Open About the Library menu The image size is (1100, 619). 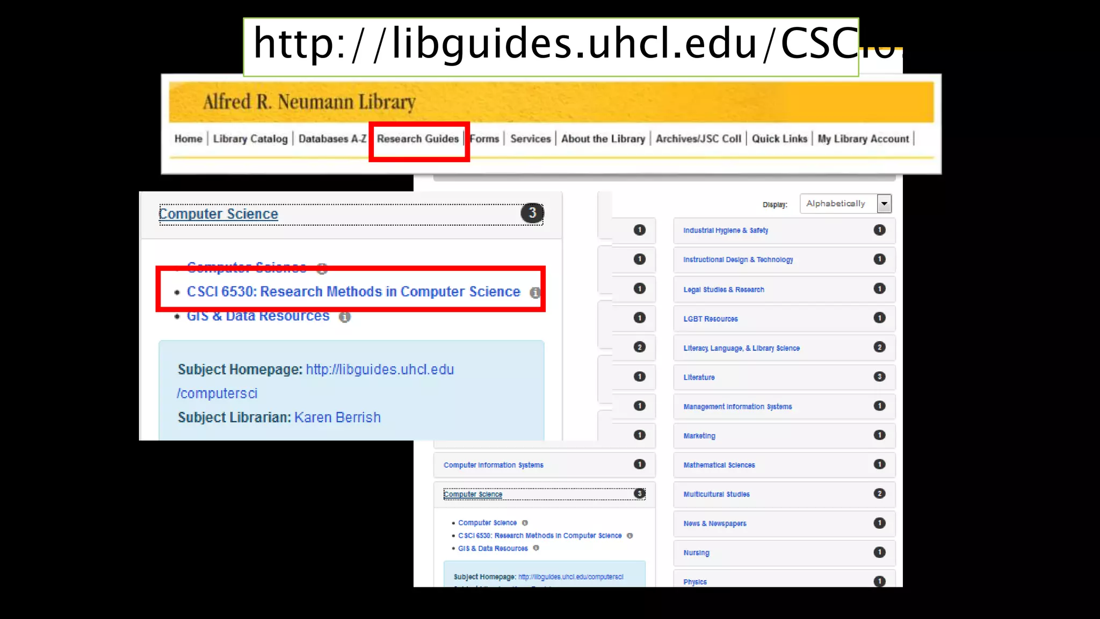point(603,139)
